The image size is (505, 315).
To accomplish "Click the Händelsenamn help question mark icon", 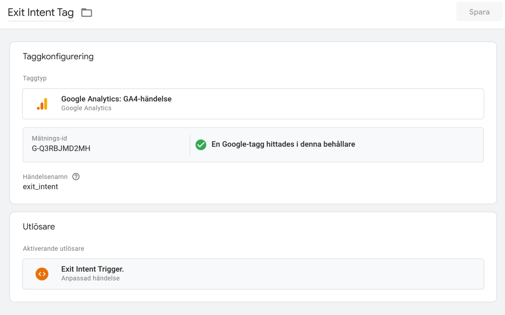I will coord(75,176).
